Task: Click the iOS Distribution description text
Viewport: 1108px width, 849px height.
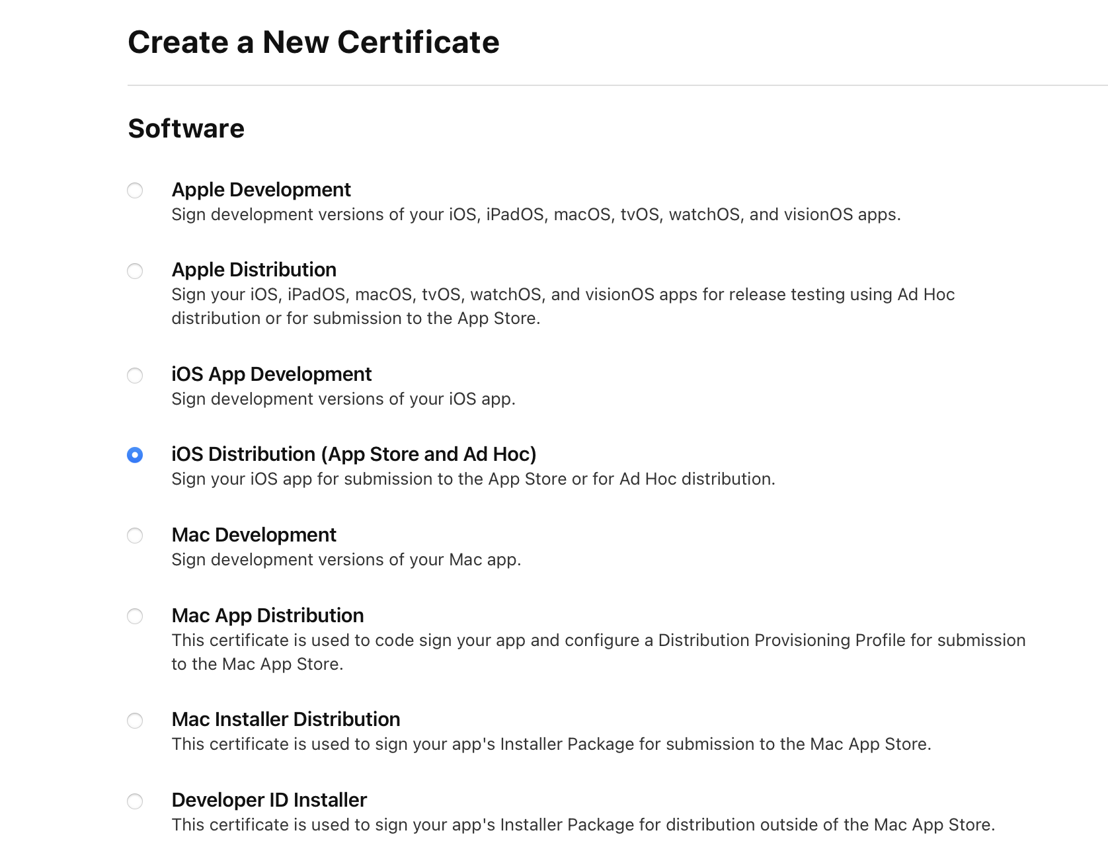Action: [x=473, y=479]
